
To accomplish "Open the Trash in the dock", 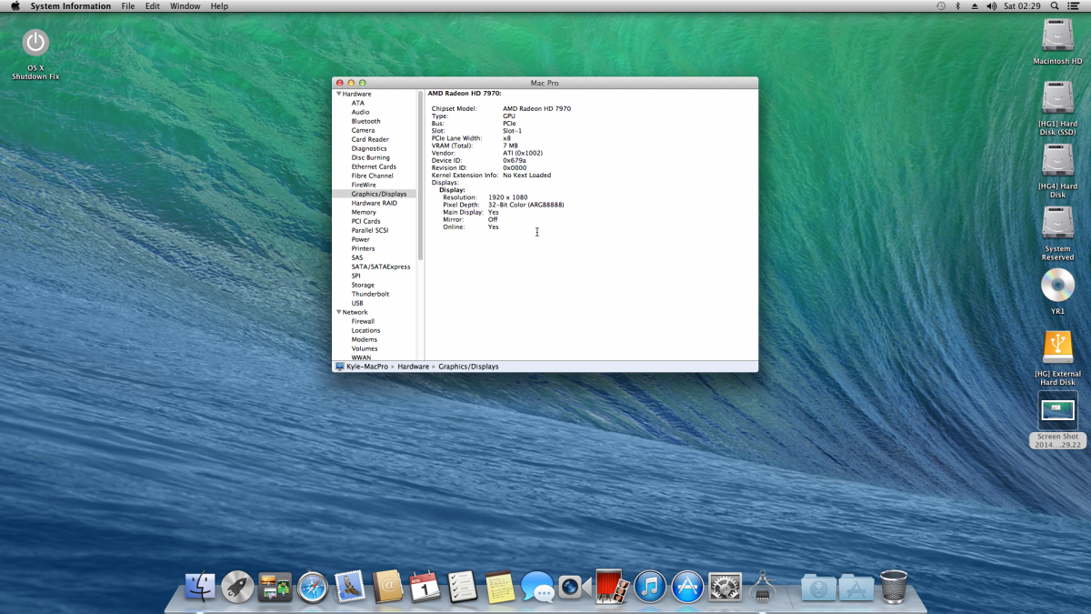I will (894, 587).
